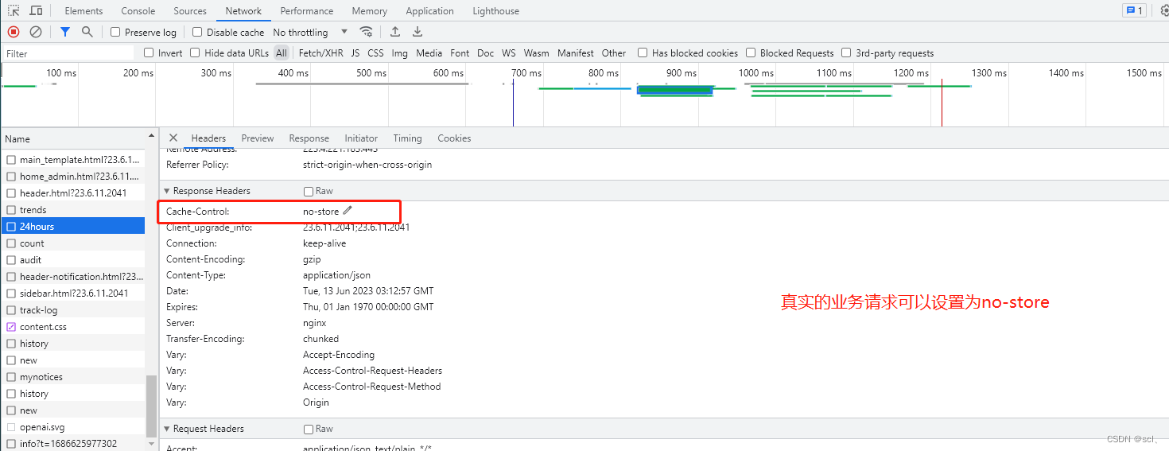Open network conditions wifi icon
Image resolution: width=1169 pixels, height=451 pixels.
tap(366, 32)
